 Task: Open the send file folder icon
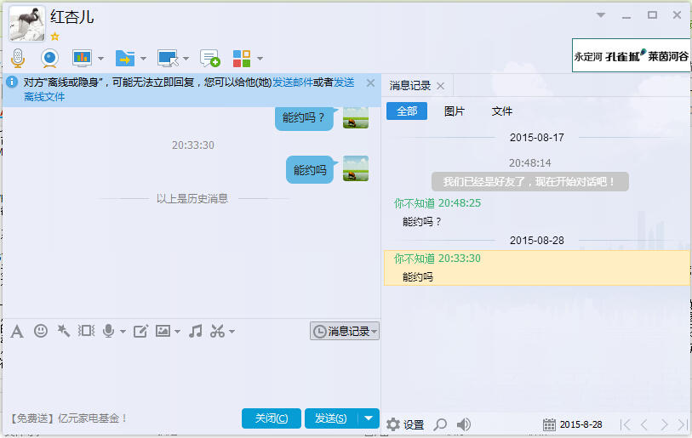click(x=125, y=58)
